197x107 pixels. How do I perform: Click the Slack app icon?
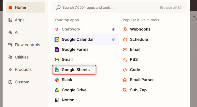[x=57, y=80]
